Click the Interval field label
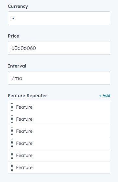 click(x=17, y=66)
